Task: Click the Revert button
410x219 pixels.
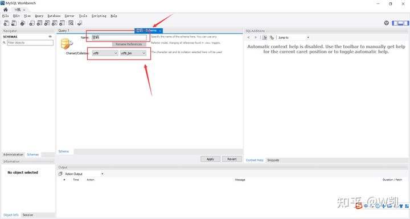Action: pos(232,159)
